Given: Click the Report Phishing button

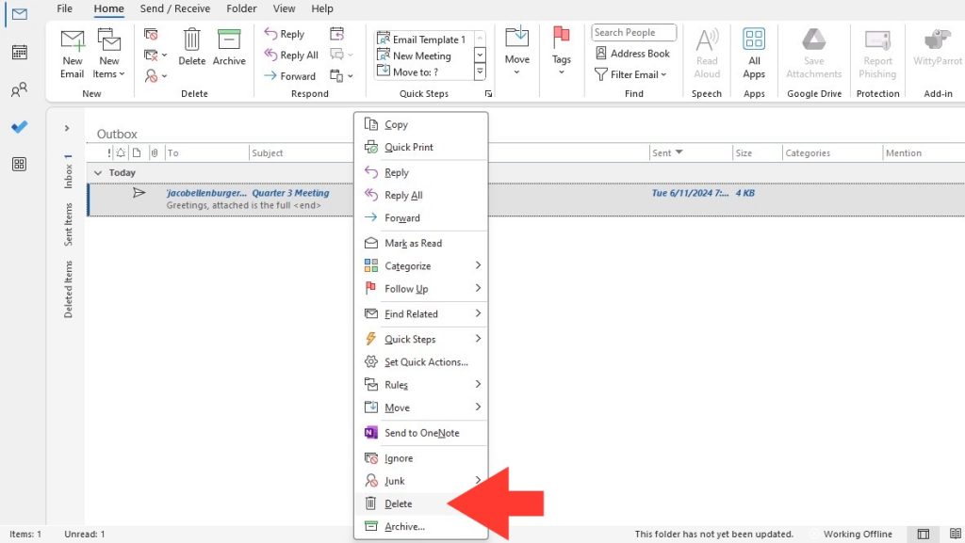Looking at the screenshot, I should click(877, 54).
